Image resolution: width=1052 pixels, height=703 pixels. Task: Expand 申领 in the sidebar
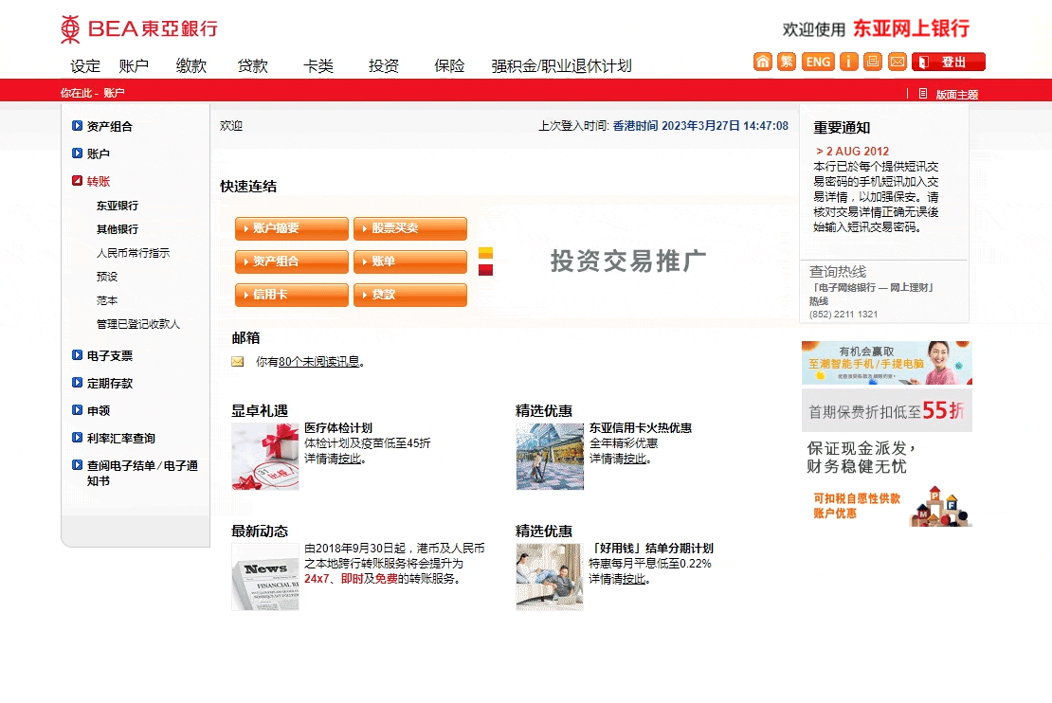coord(91,410)
